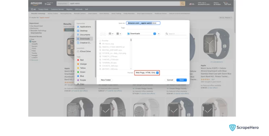Click the magnifier icon in the dialog search

coord(167,34)
